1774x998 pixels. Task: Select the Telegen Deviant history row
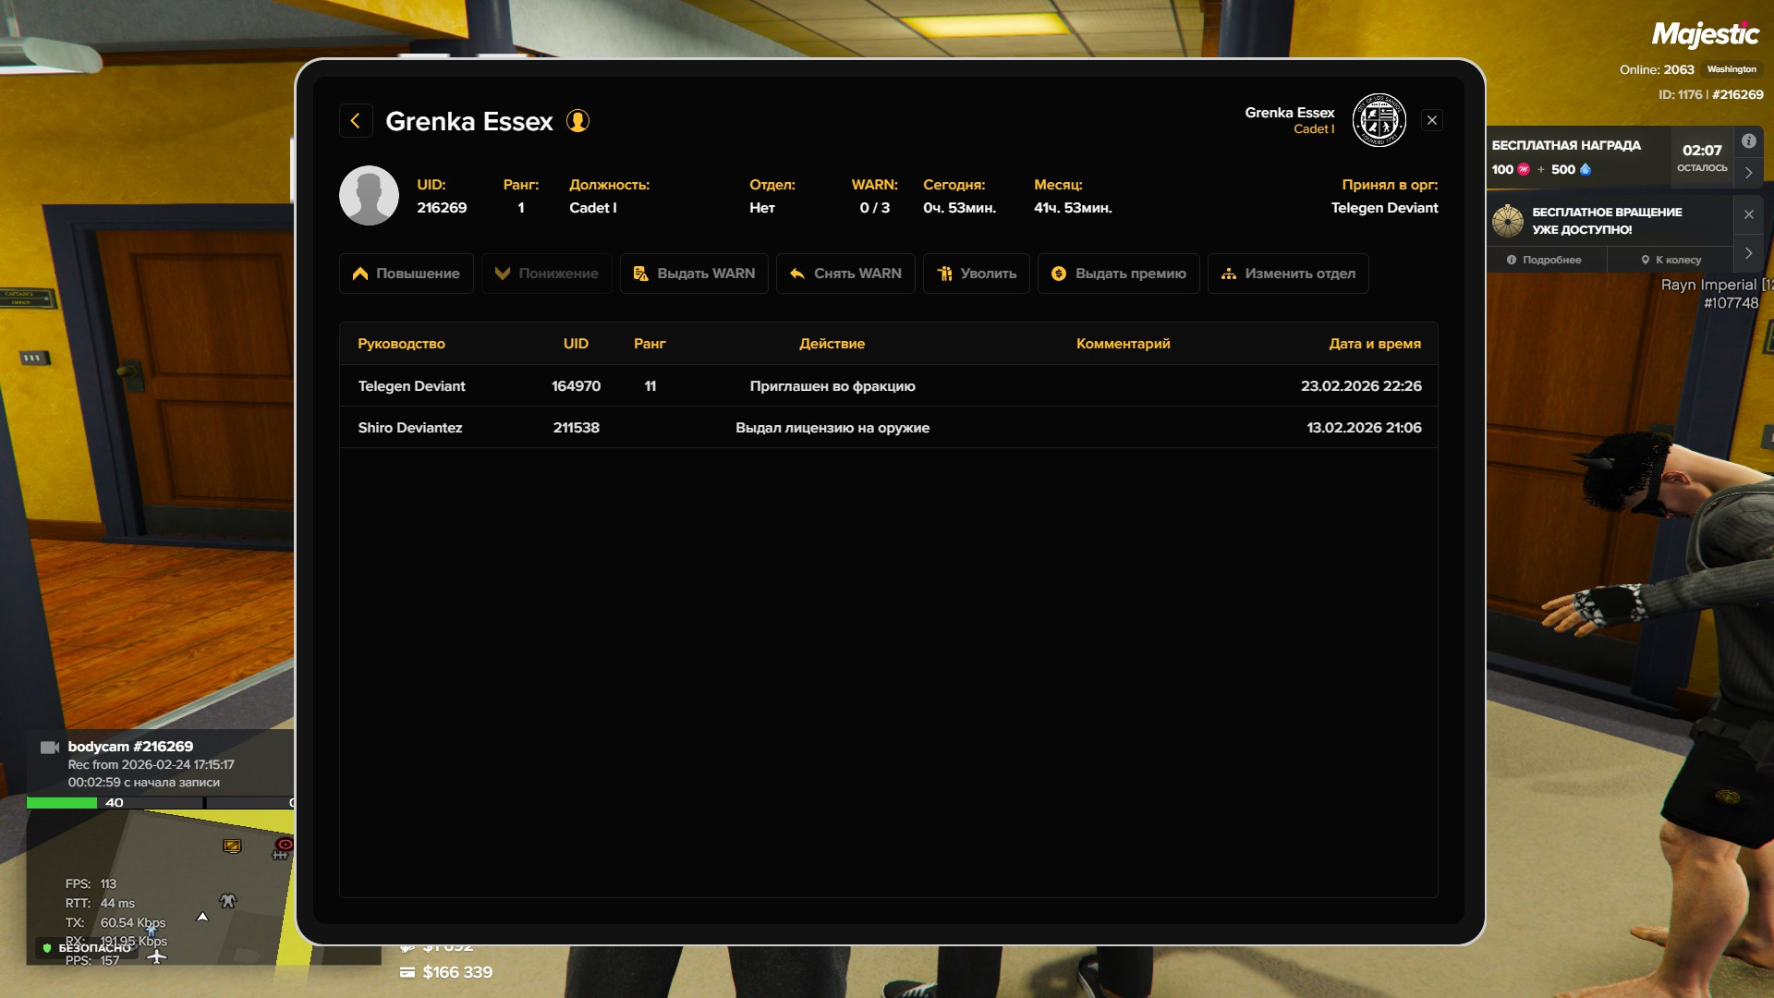[x=888, y=386]
